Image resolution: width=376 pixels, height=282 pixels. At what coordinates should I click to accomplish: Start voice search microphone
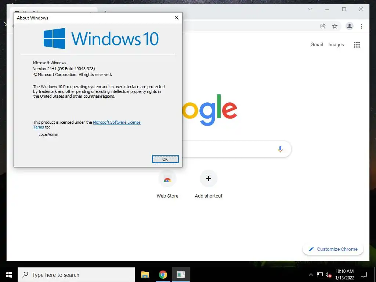[280, 149]
